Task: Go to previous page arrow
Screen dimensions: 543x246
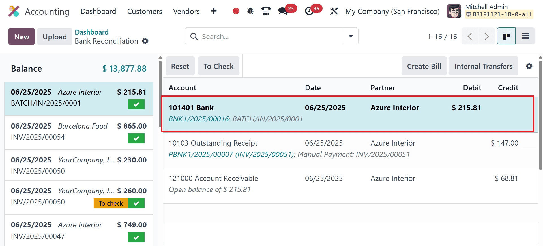Action: click(x=470, y=36)
